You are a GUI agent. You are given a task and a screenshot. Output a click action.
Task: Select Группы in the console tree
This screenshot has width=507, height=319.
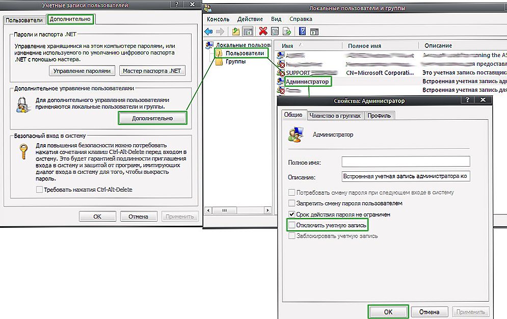click(x=235, y=62)
